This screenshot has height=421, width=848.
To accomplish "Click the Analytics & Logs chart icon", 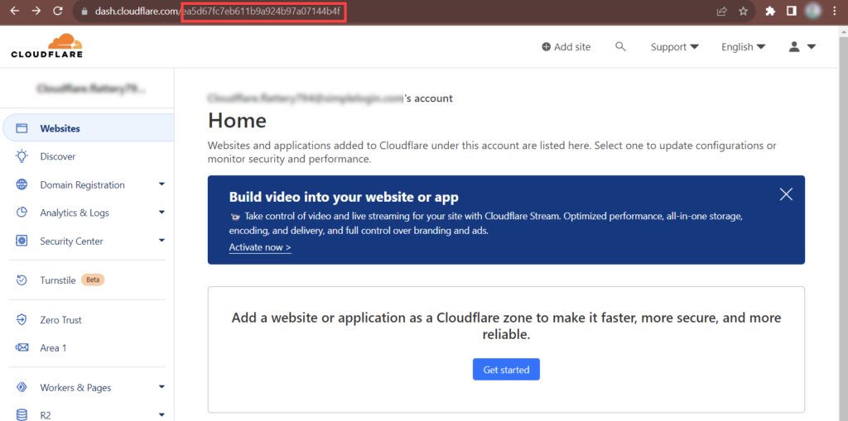I will tap(22, 213).
